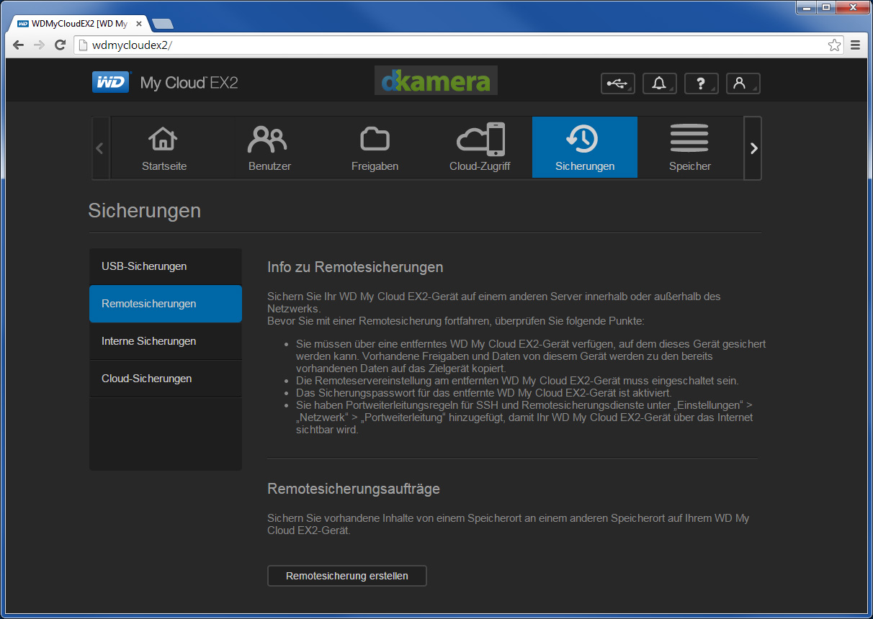Screen dimensions: 873x619
Task: Select Remotesicherungen in sidebar
Action: 166,304
